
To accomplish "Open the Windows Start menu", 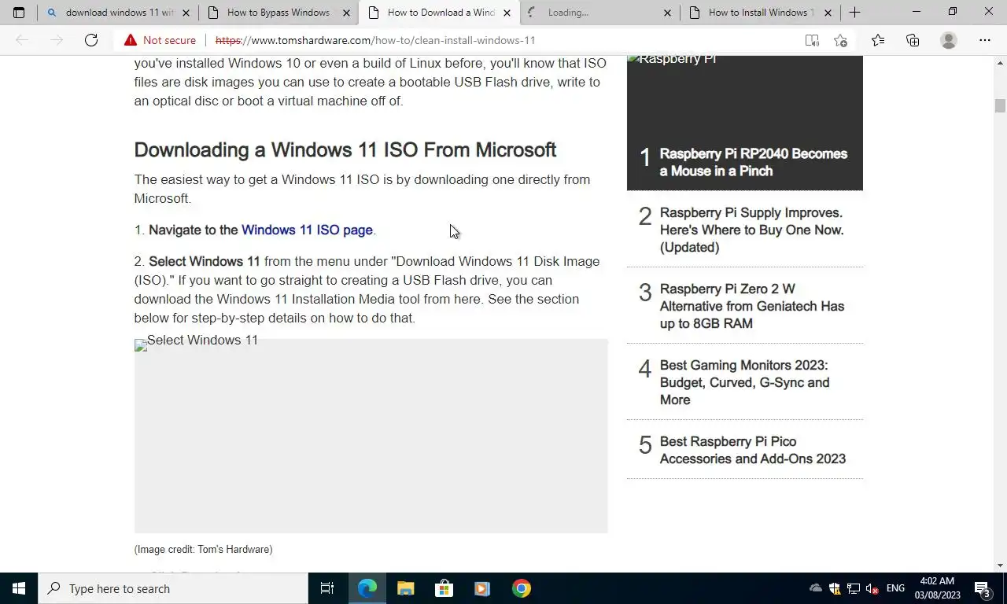I will tap(19, 588).
